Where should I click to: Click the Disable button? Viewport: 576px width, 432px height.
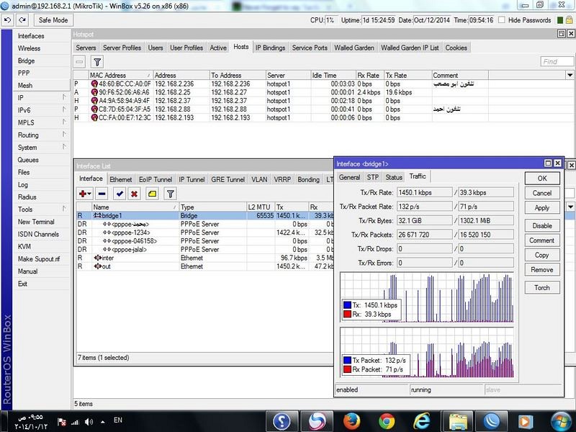pos(542,225)
